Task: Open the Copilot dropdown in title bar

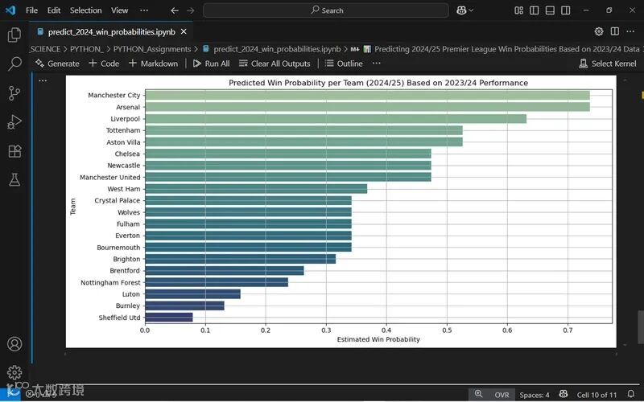Action: [x=465, y=10]
